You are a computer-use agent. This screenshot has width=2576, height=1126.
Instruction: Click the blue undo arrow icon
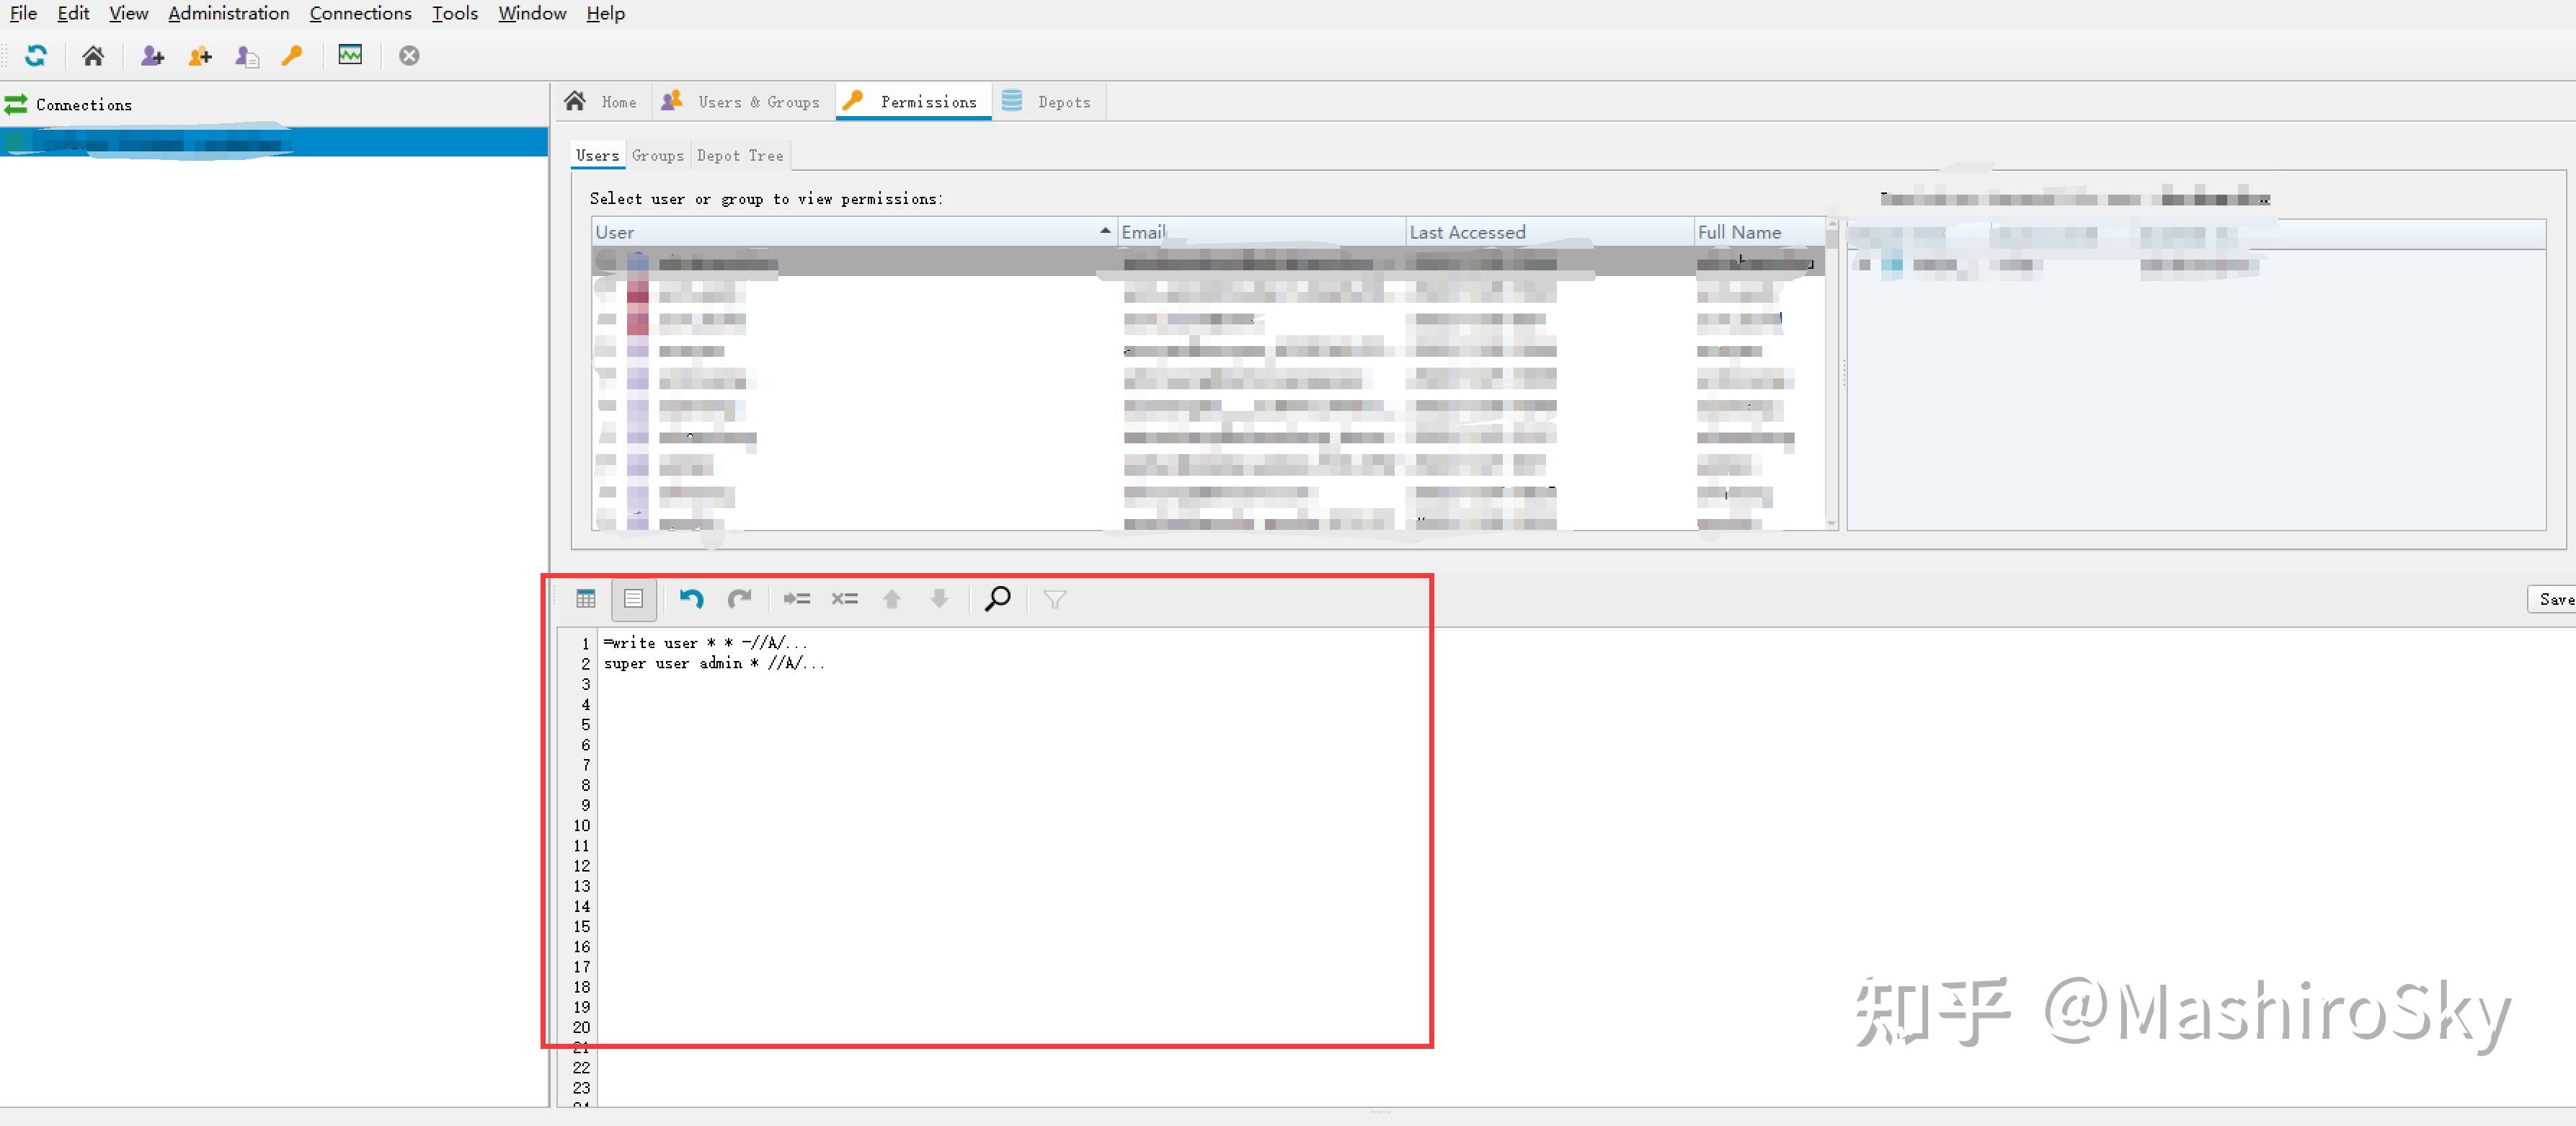pyautogui.click(x=691, y=599)
